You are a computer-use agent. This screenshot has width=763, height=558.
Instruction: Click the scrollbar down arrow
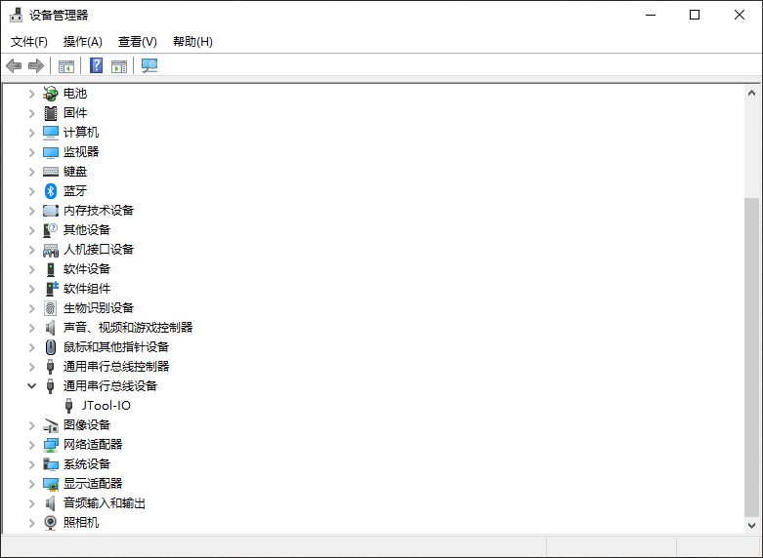pos(752,526)
